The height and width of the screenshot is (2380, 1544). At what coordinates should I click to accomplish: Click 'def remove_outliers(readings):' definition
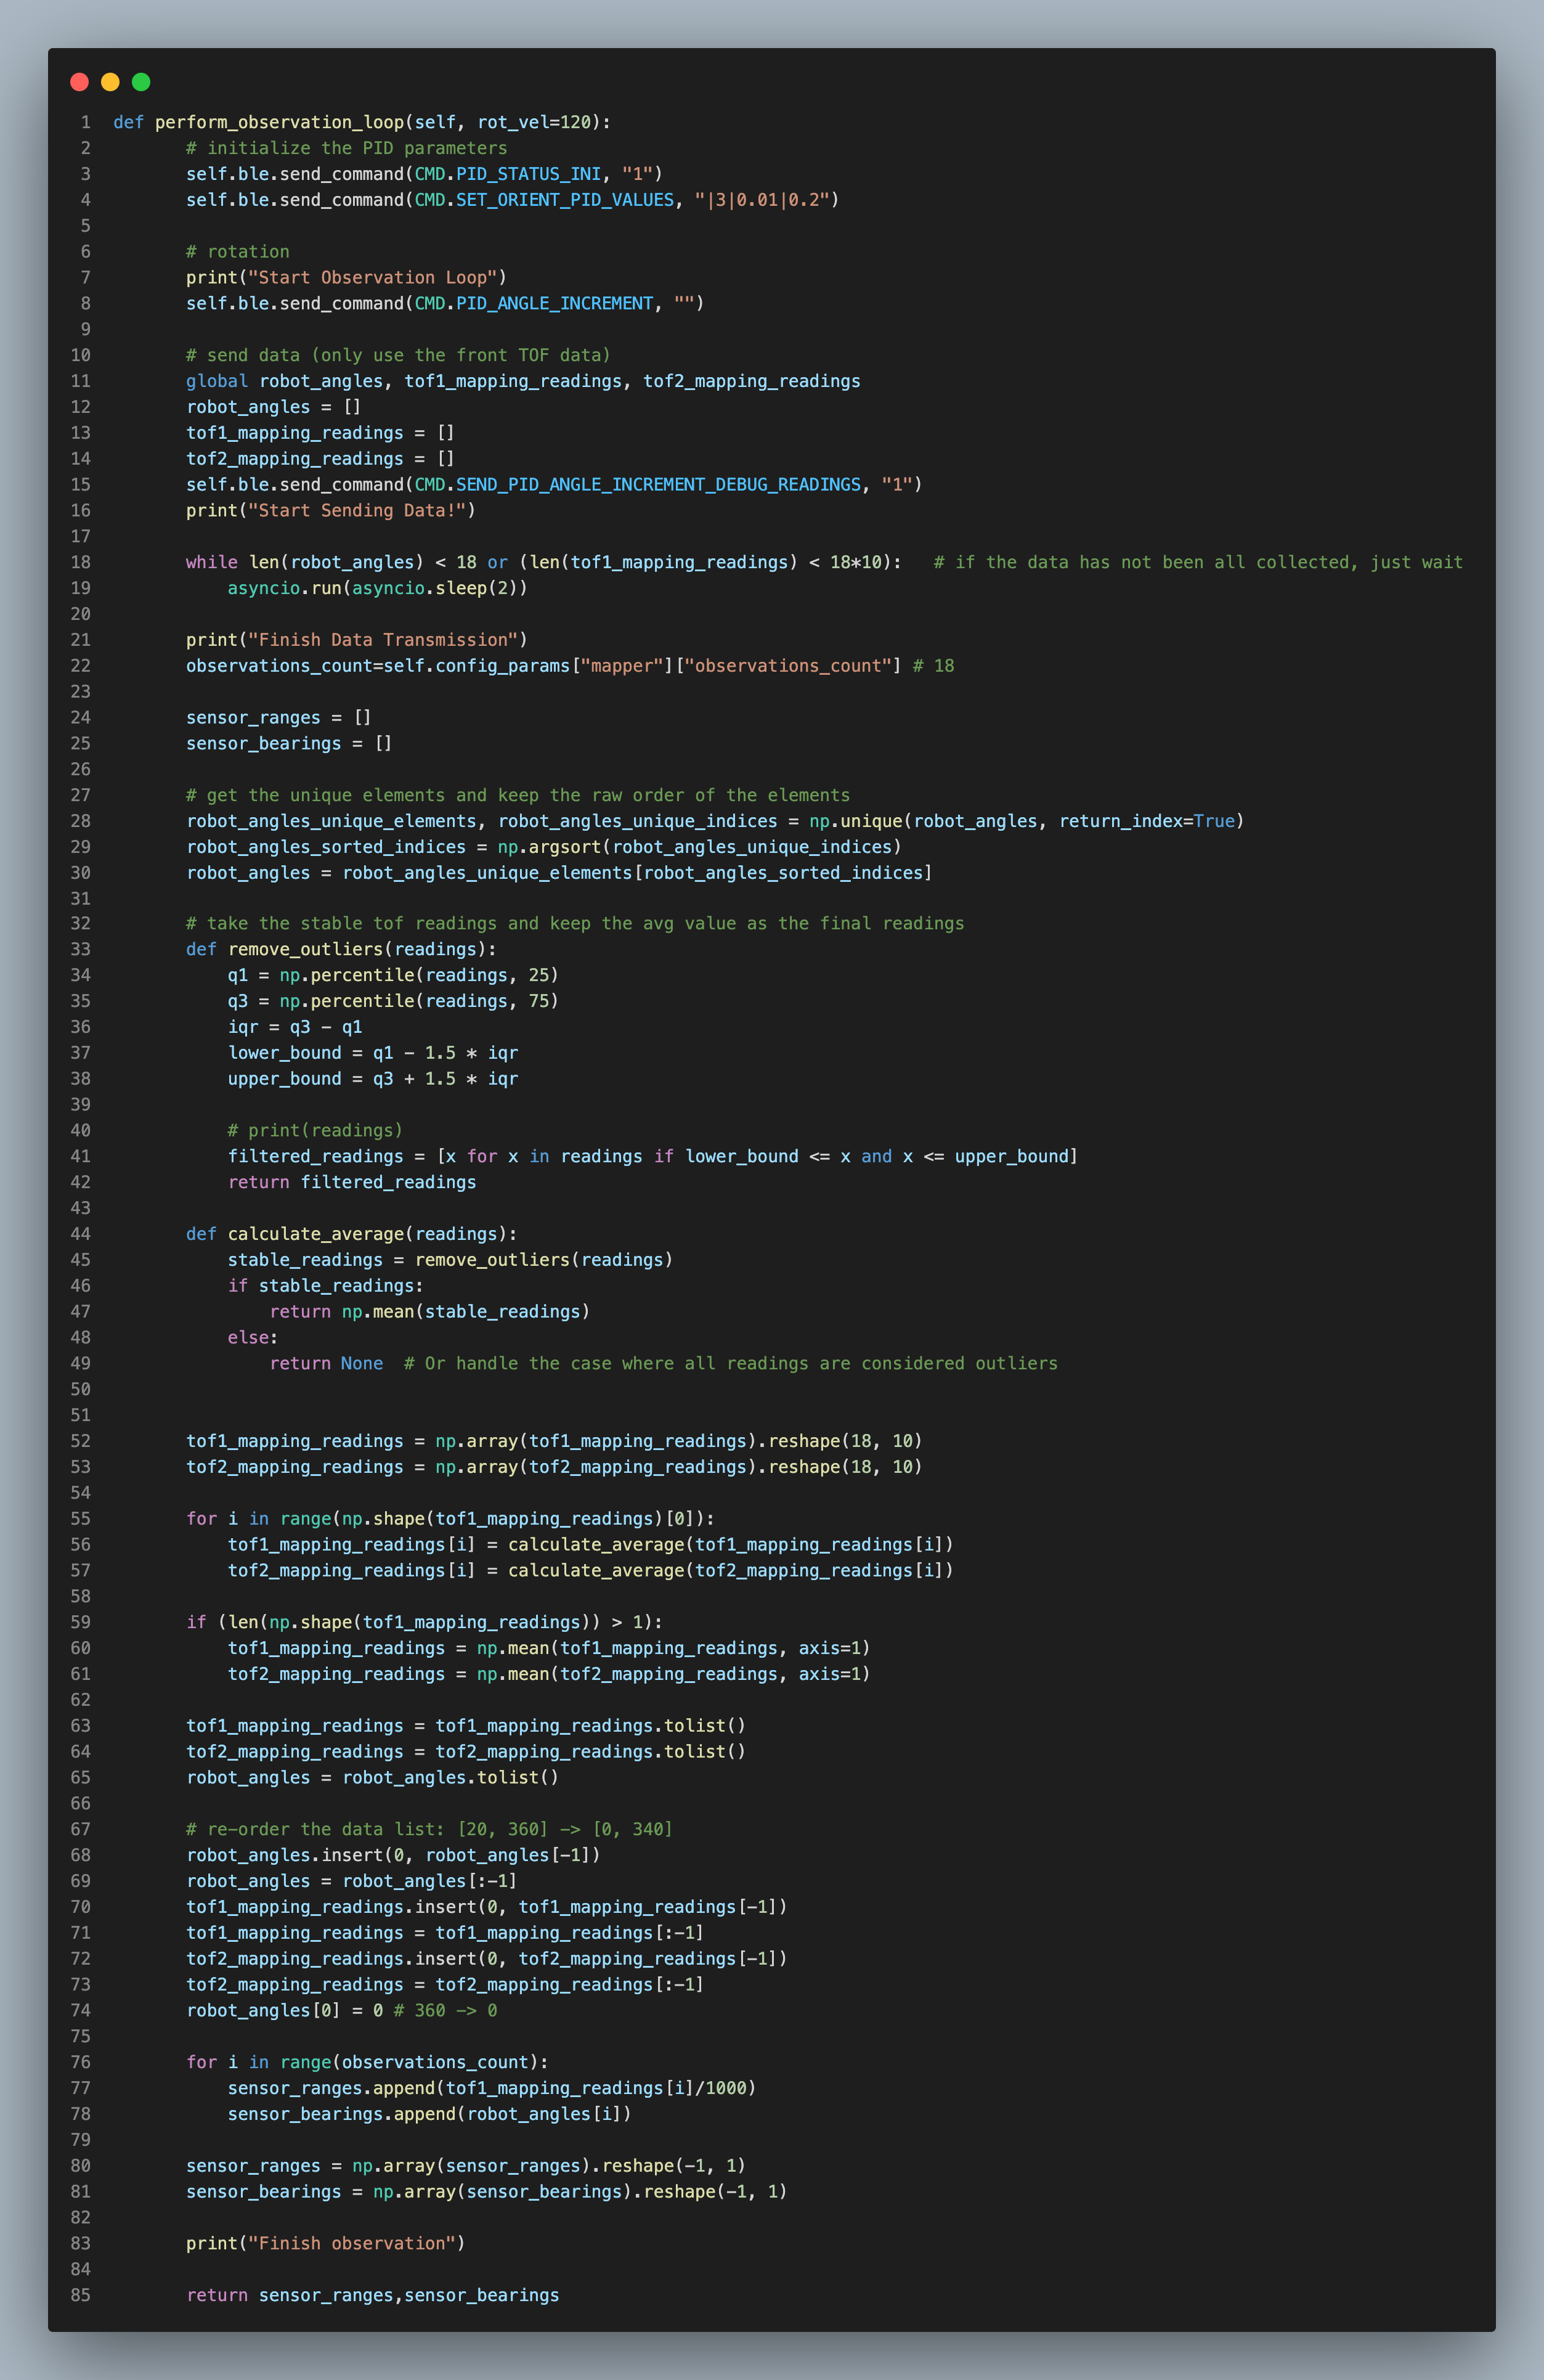[341, 949]
